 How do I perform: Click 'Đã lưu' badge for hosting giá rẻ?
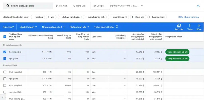(x=177, y=52)
